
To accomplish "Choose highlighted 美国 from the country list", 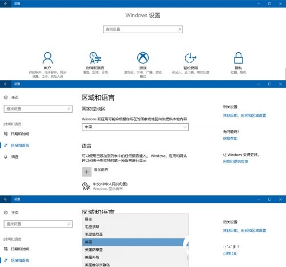I will (134, 242).
